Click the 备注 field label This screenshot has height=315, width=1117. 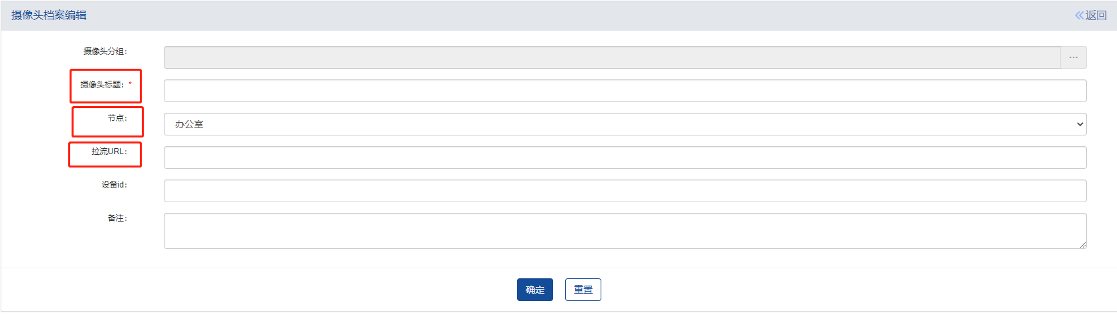[x=117, y=218]
